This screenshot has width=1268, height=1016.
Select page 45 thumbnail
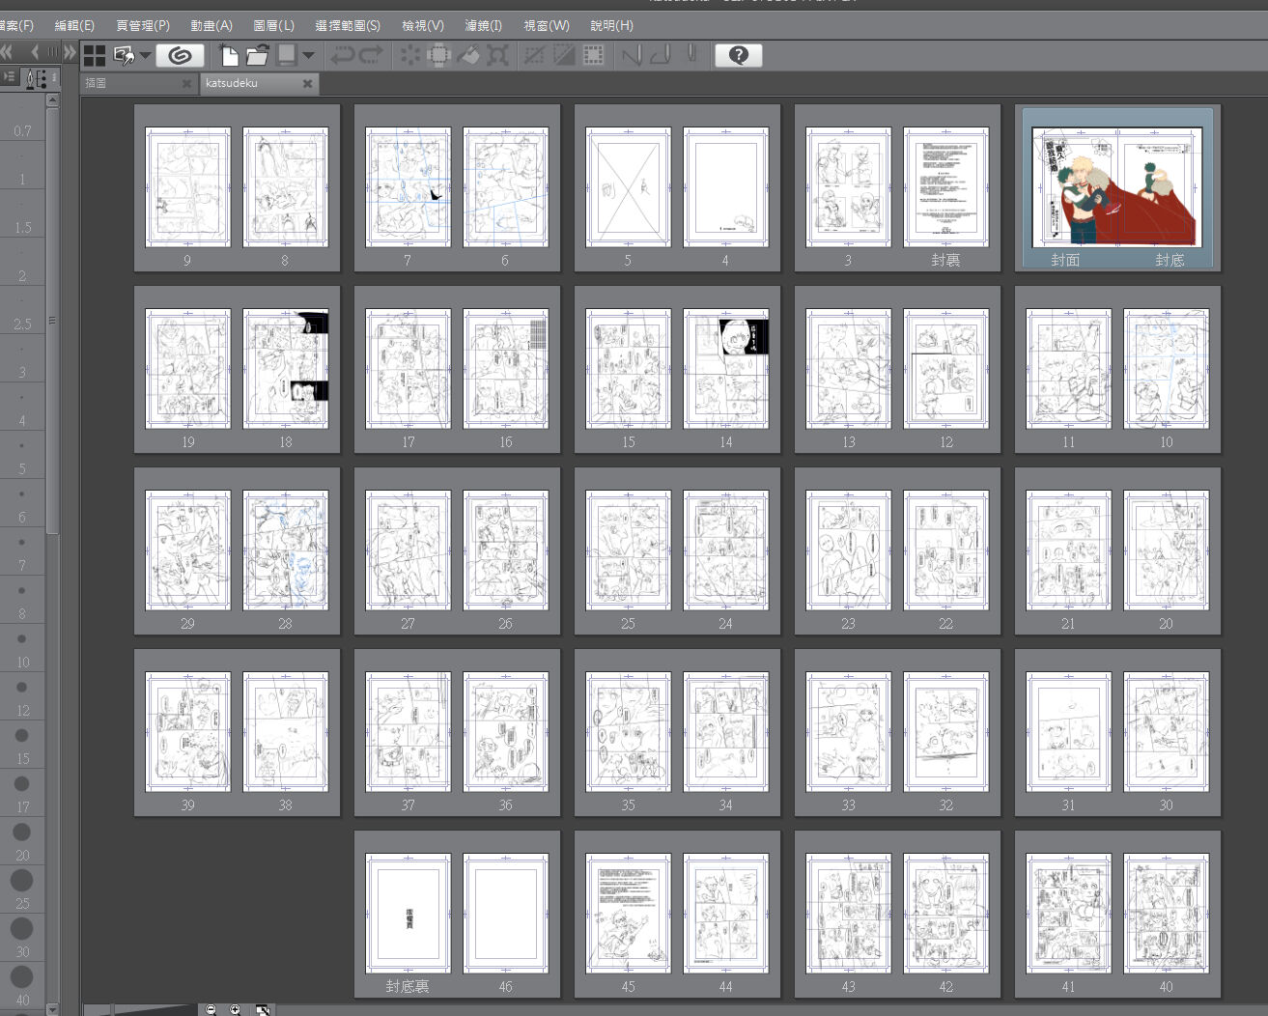628,914
